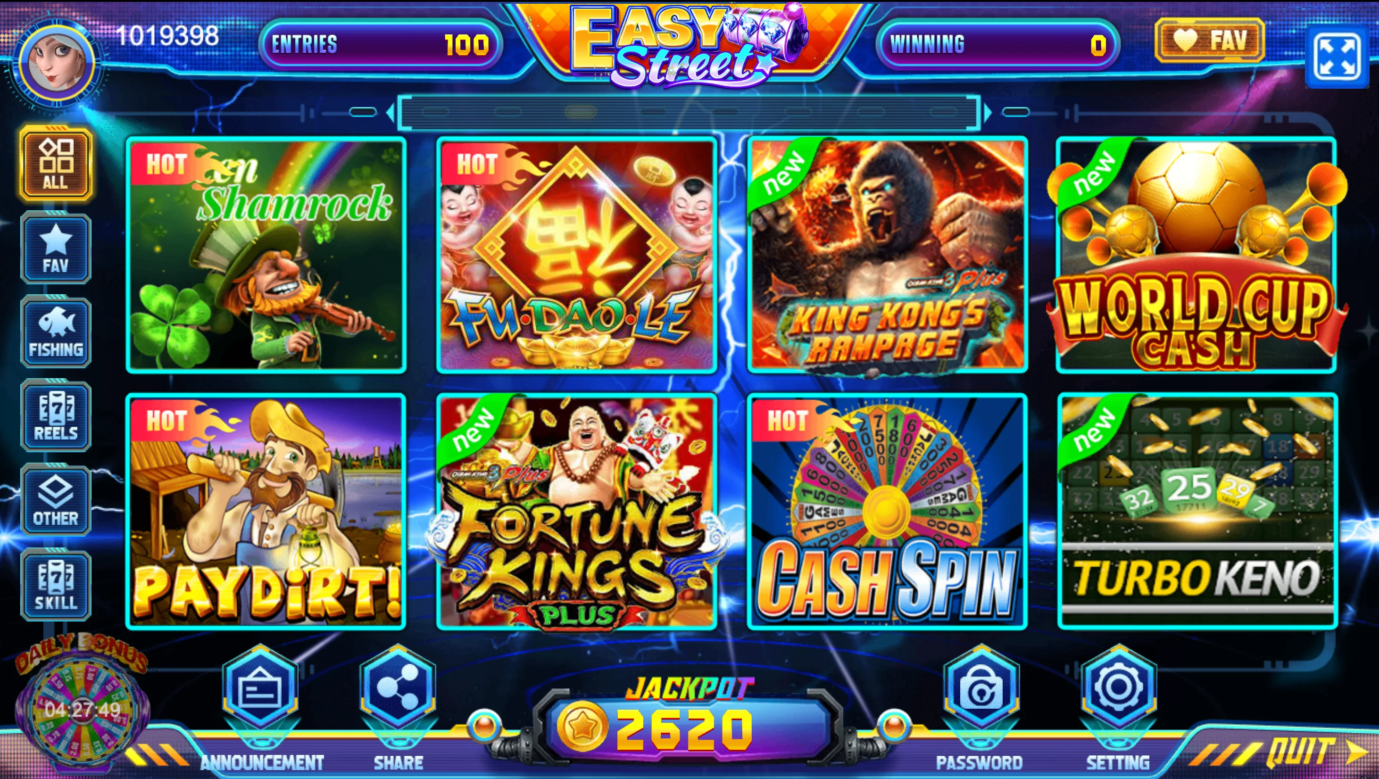1379x779 pixels.
Task: Select the Reels category
Action: pyautogui.click(x=56, y=416)
